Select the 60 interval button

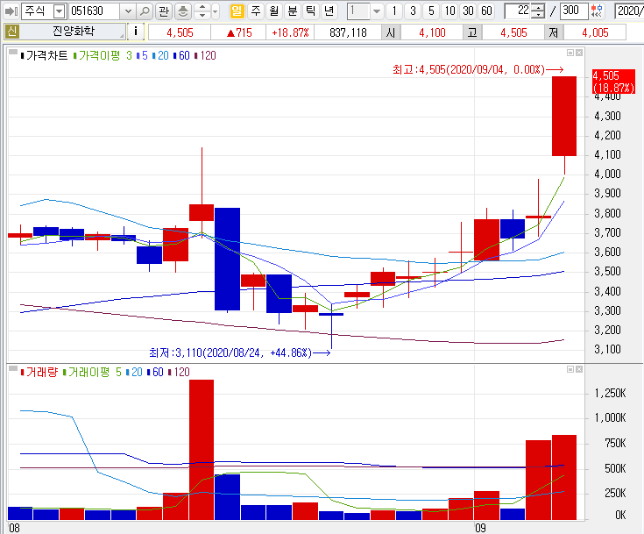coord(486,11)
